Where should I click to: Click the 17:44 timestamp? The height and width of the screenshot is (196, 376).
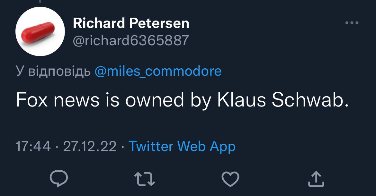pos(33,147)
